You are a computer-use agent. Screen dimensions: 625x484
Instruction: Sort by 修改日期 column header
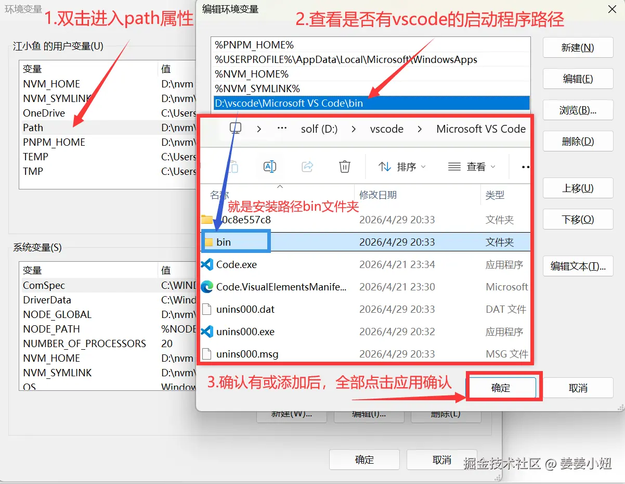coord(378,195)
